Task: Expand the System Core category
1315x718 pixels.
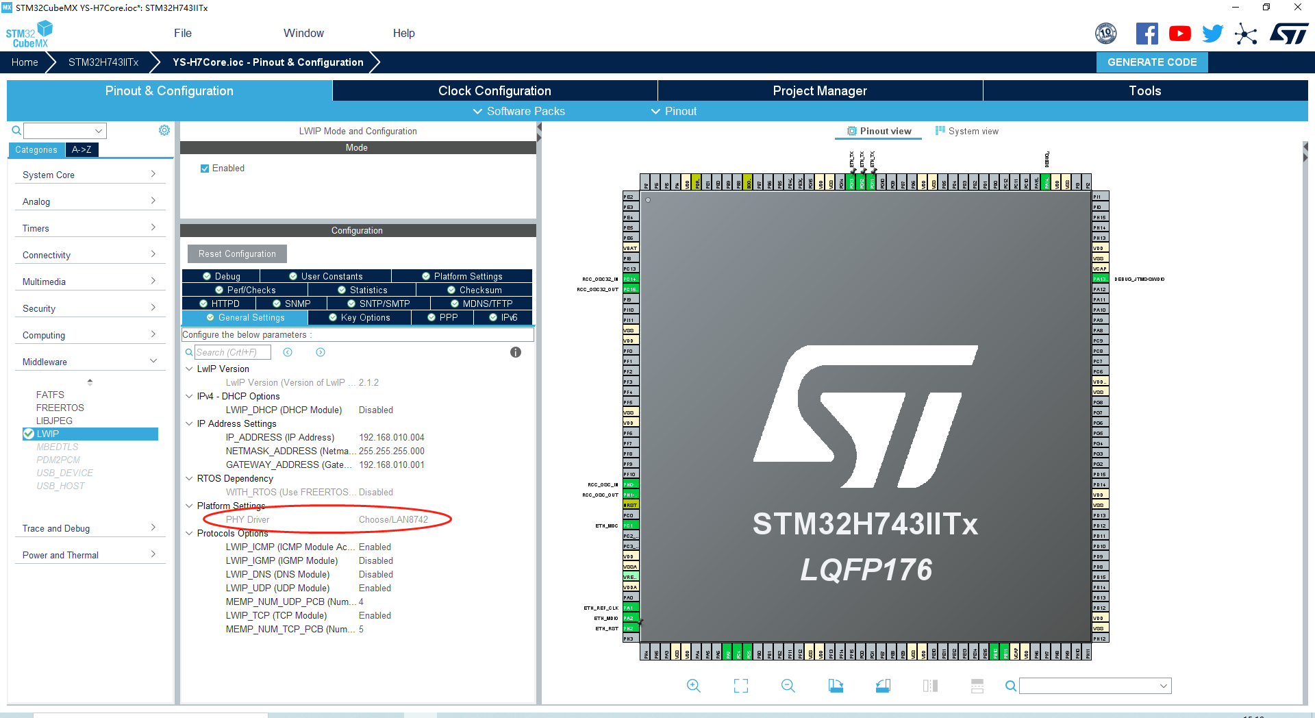Action: click(90, 175)
